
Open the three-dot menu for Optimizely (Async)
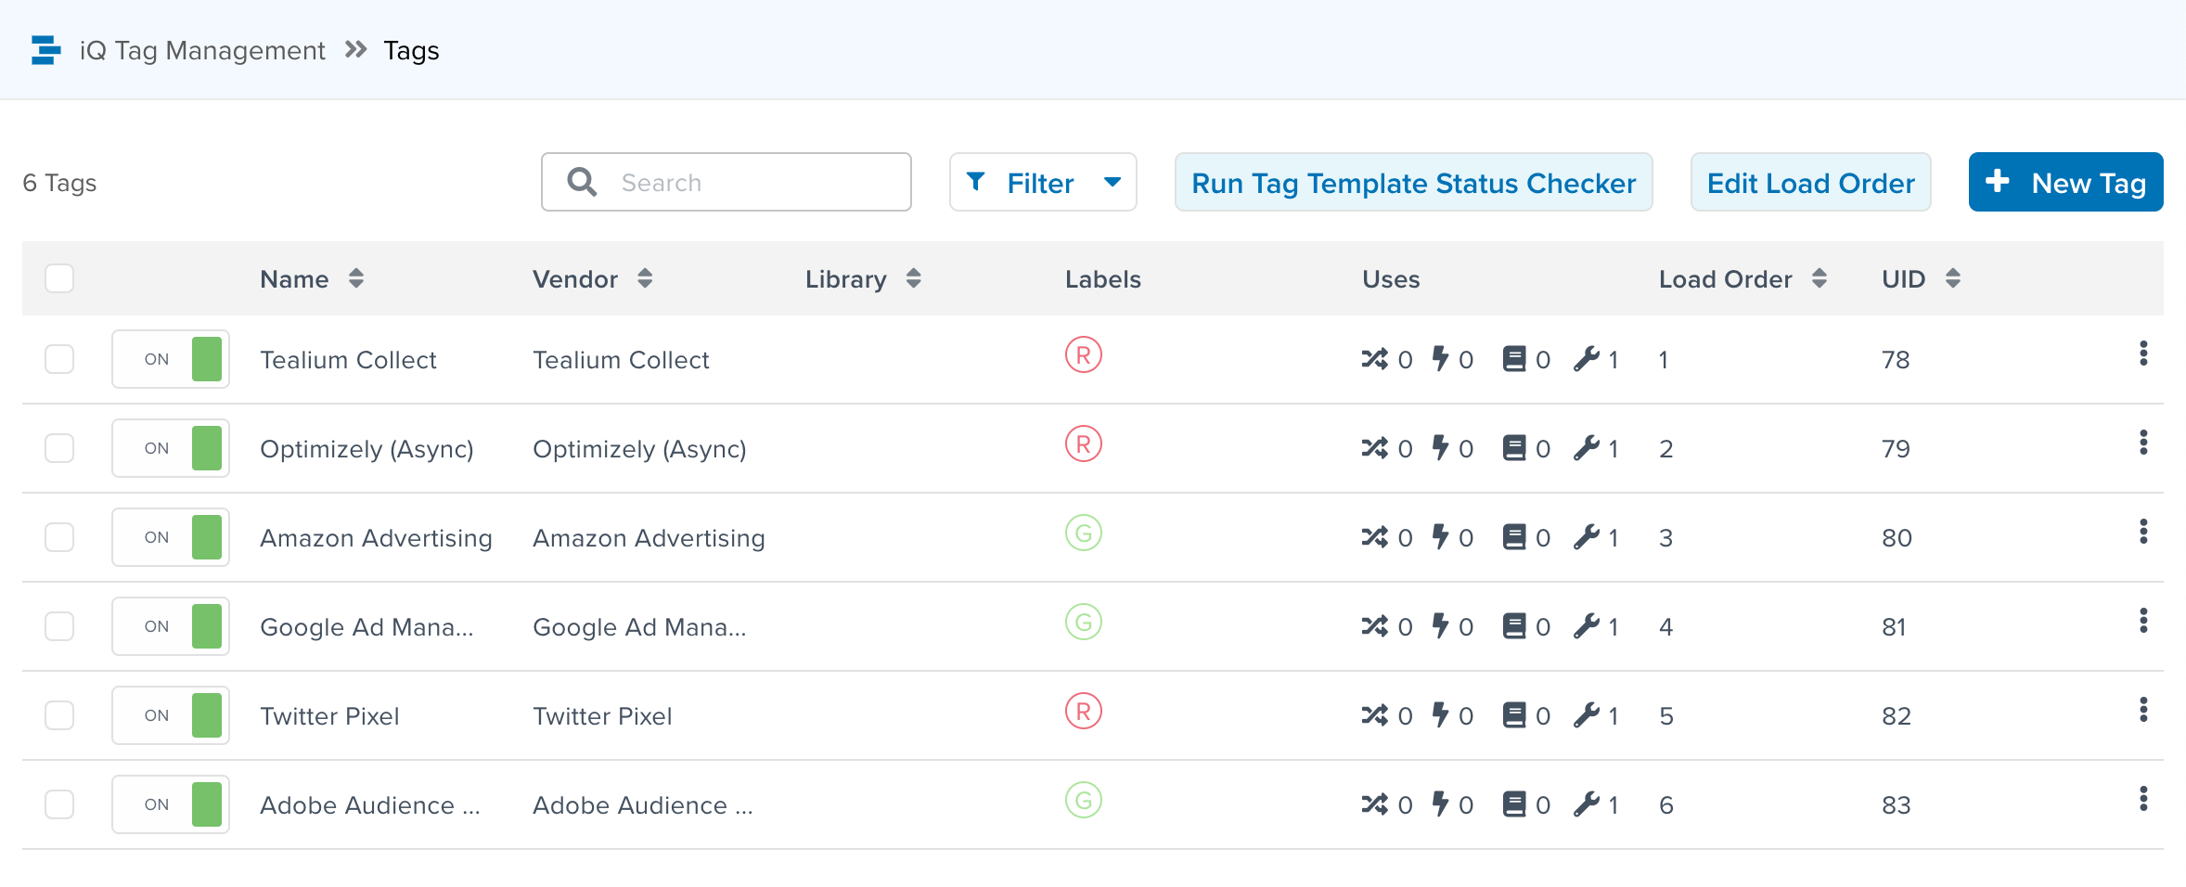(2143, 443)
